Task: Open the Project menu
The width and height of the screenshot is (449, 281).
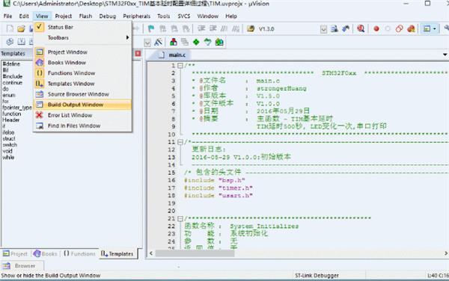Action: click(x=64, y=16)
